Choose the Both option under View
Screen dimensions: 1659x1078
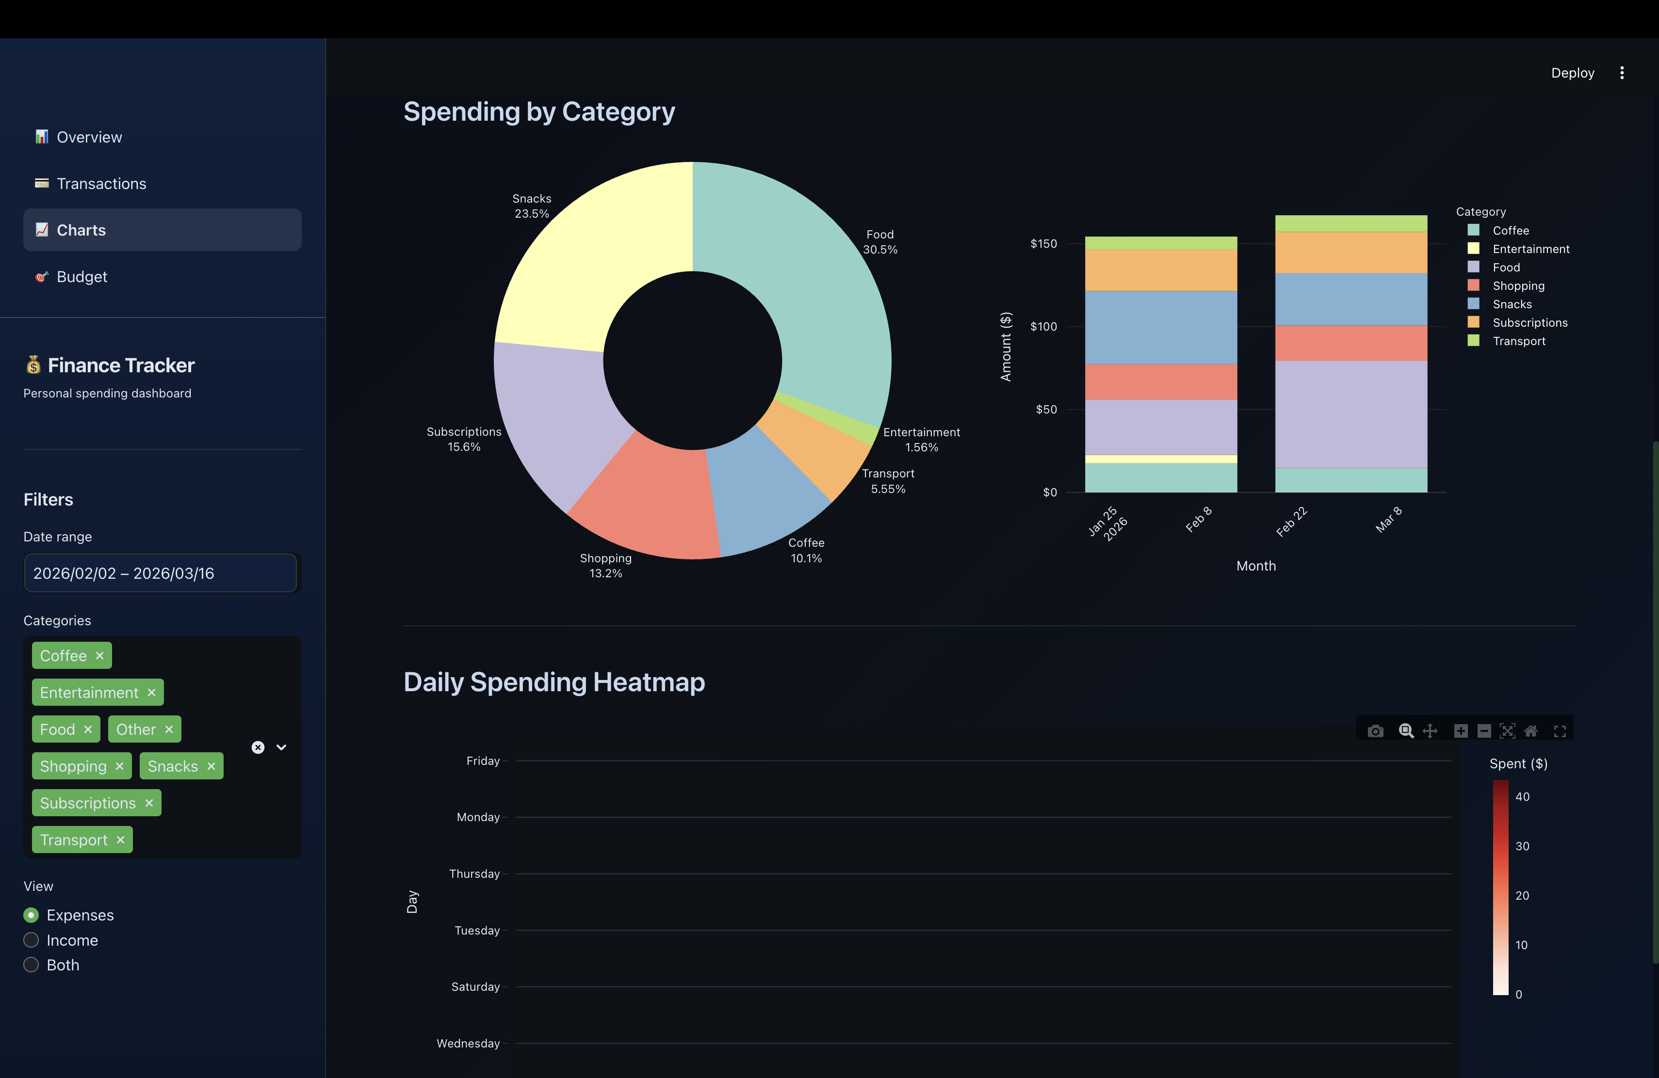click(x=31, y=965)
